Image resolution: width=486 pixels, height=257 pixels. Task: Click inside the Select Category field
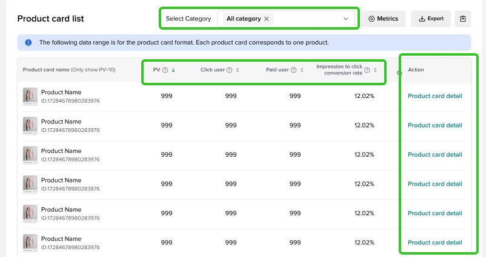coord(309,19)
